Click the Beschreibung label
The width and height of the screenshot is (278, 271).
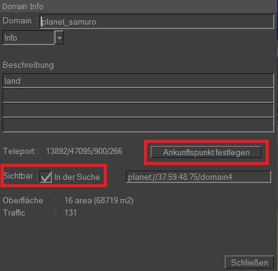[28, 65]
